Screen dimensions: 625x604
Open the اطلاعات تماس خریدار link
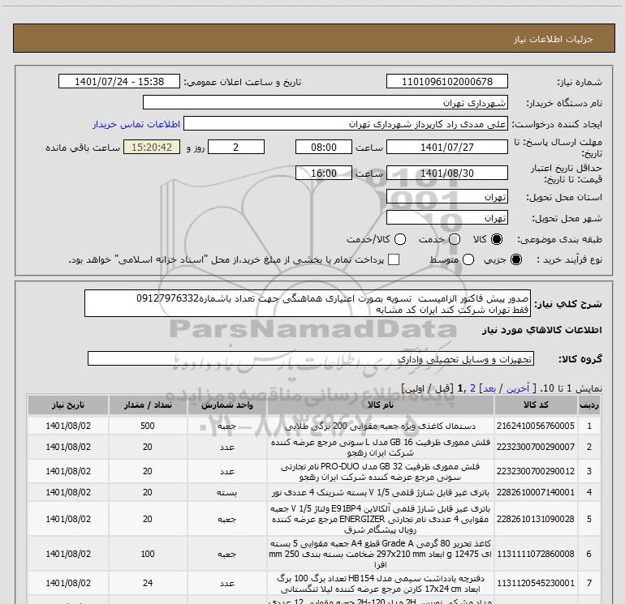[136, 124]
